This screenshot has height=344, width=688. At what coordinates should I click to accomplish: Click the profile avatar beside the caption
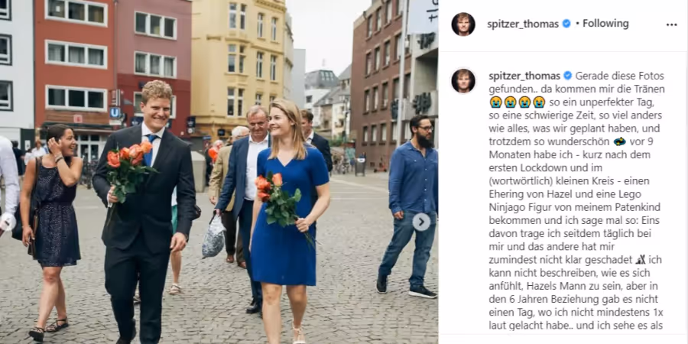point(463,81)
